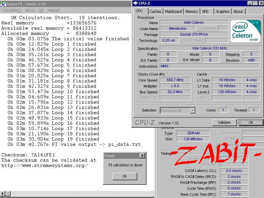Screen dimensions: 264x198
Task: Click the mB0 revision value
Action: click(251, 60)
